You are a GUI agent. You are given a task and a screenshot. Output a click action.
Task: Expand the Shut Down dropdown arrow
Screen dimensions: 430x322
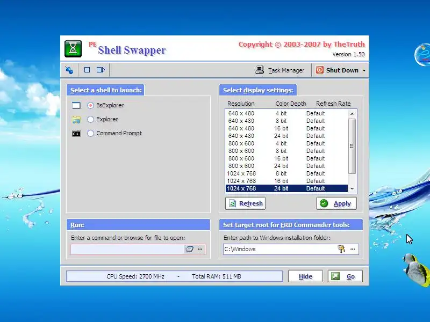364,70
